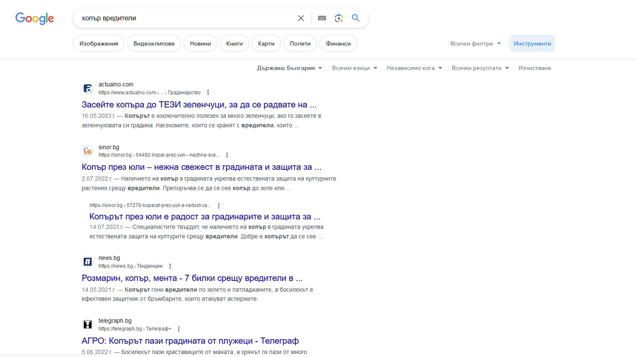Expand the Всички езици dropdown
Viewport: 635px width, 357px height.
(355, 68)
